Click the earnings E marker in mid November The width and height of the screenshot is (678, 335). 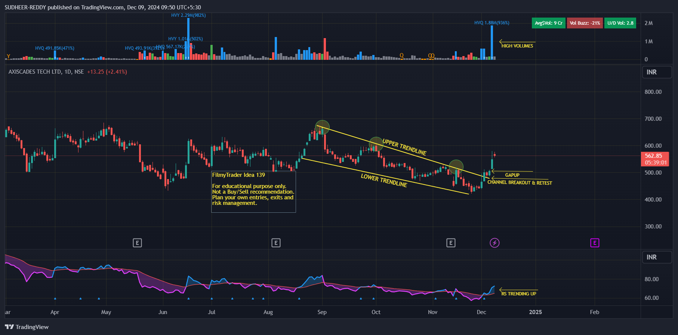[451, 243]
